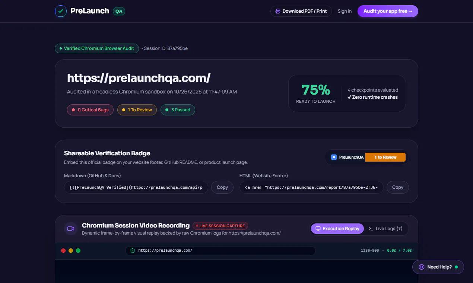
Task: Open the Sign in link
Action: (x=345, y=11)
